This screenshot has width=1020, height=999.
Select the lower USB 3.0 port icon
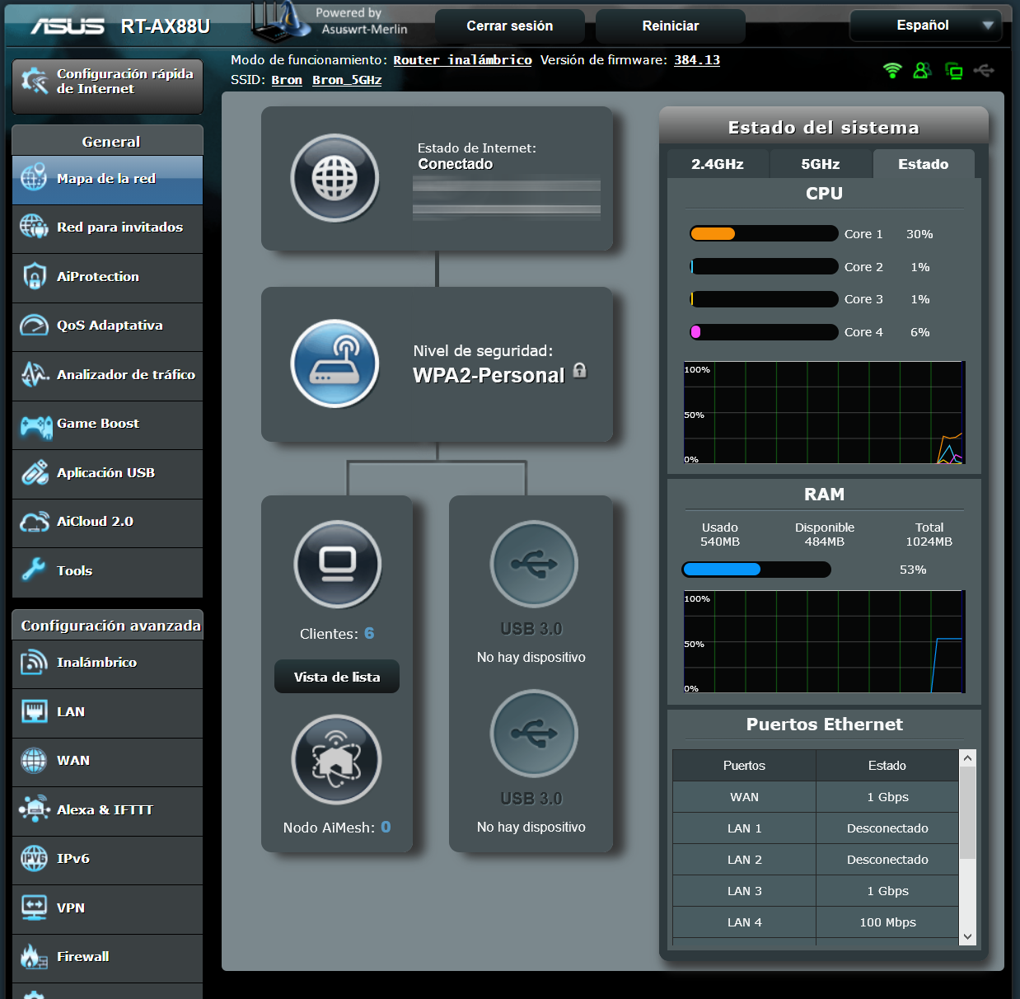click(534, 734)
